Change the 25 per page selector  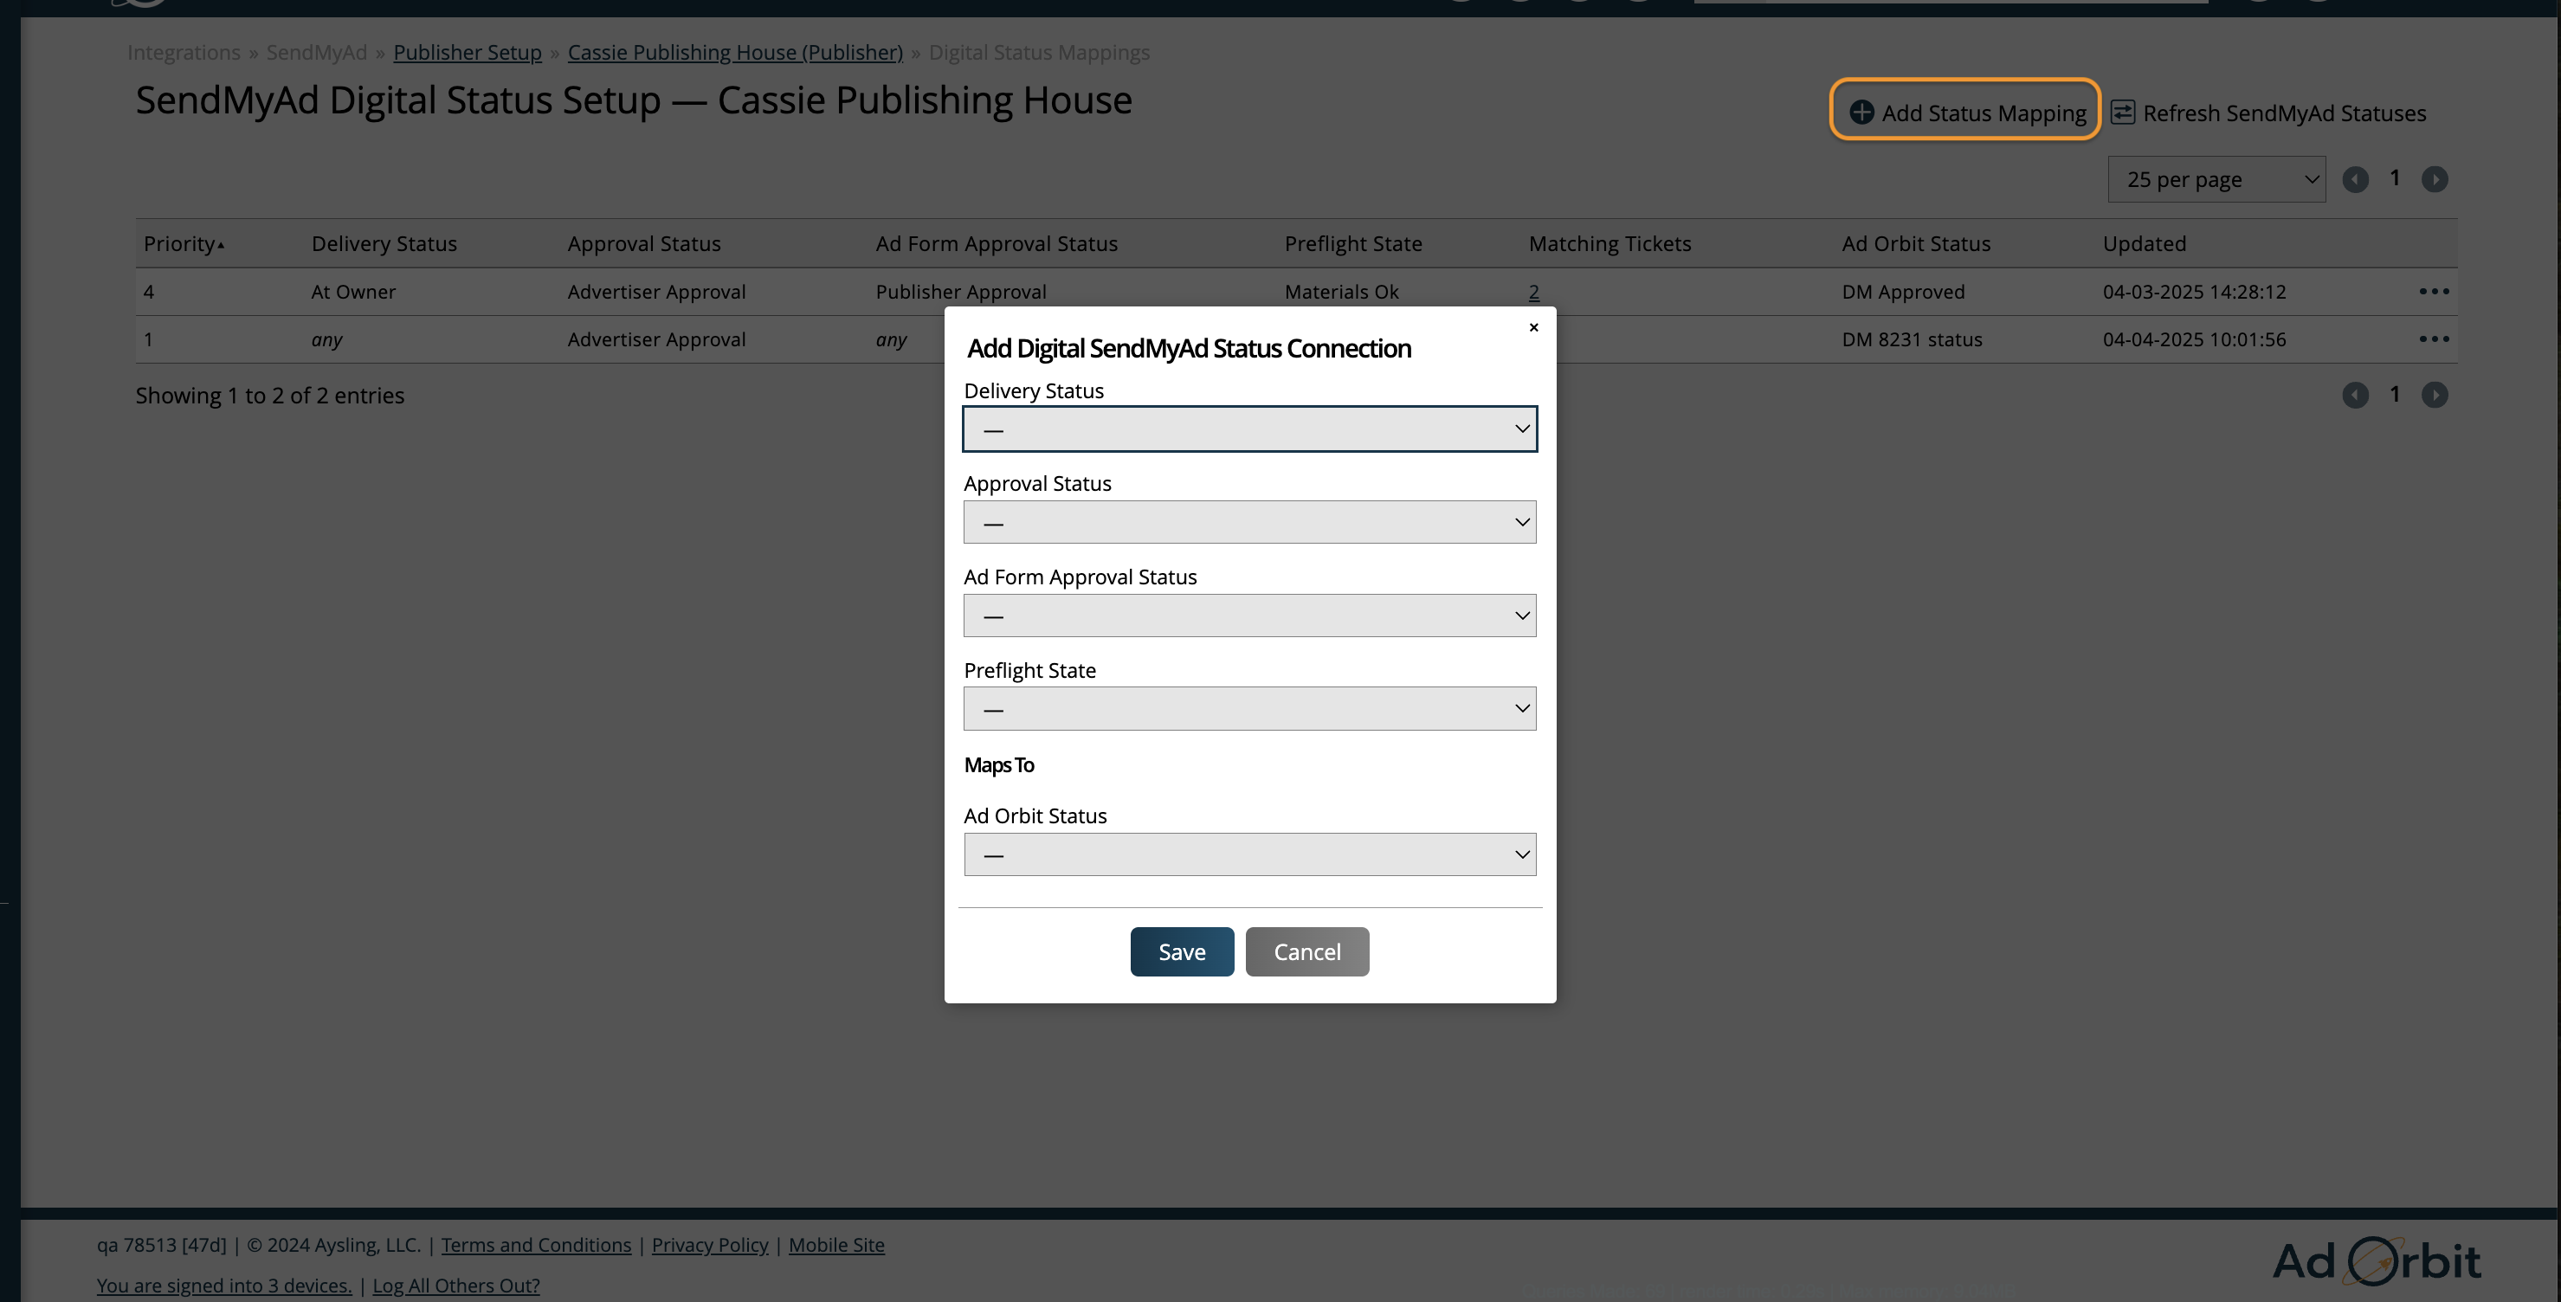tap(2216, 179)
